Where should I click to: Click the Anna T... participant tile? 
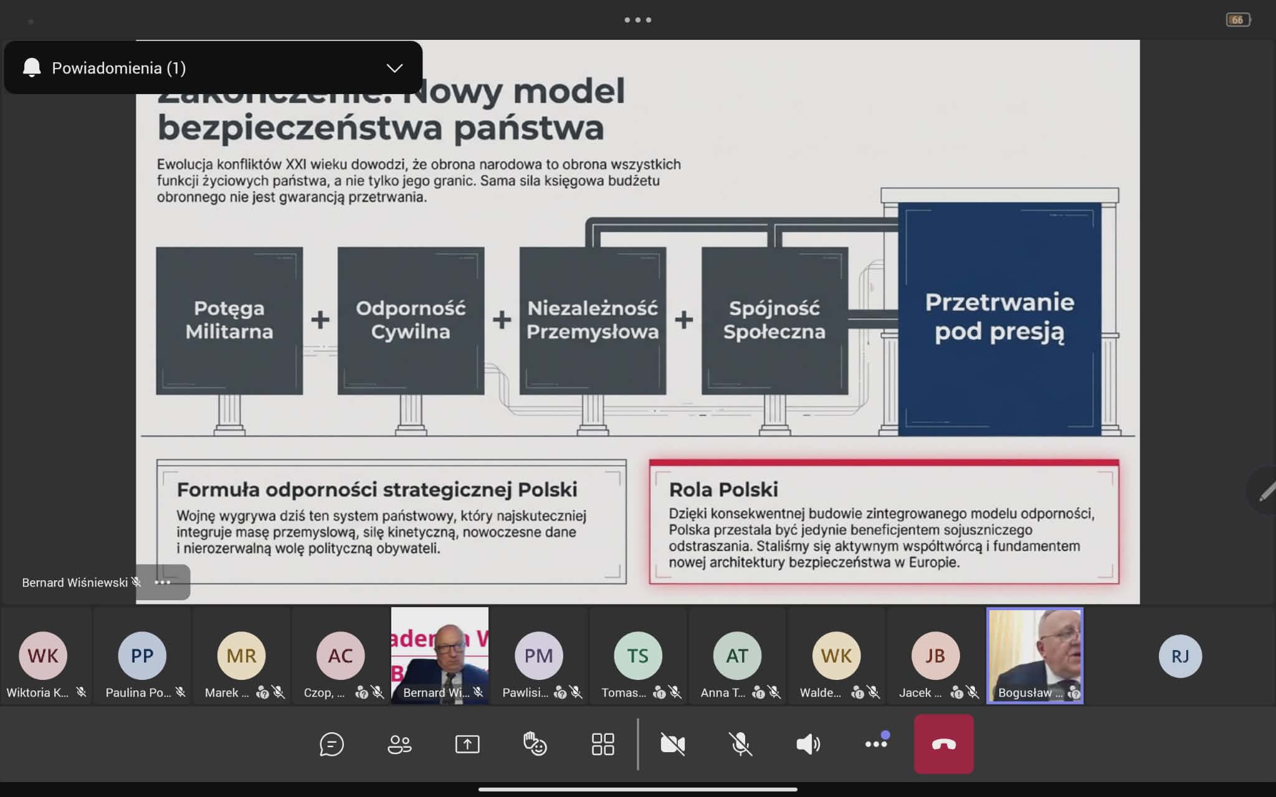pyautogui.click(x=737, y=656)
